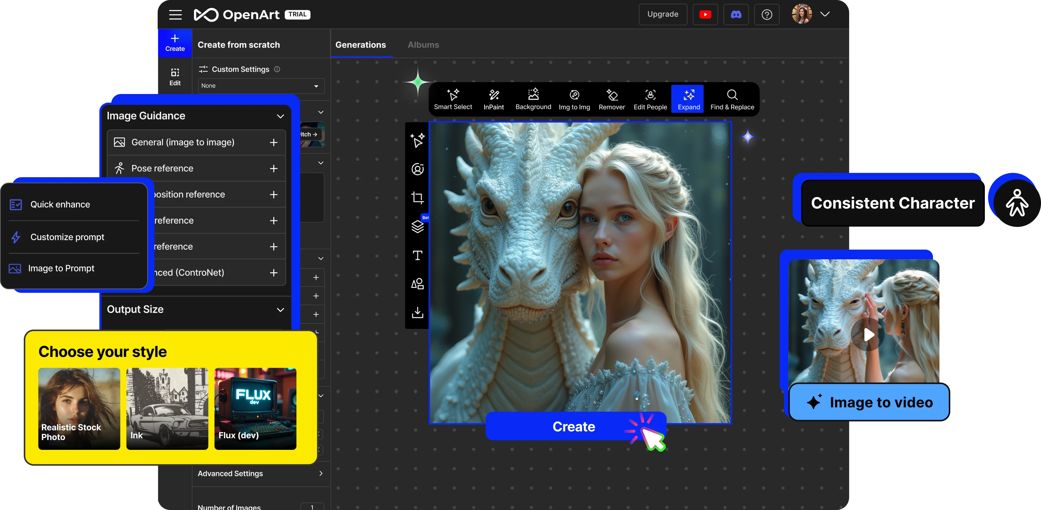Choose the InPaint tool
1041x510 pixels.
point(494,99)
